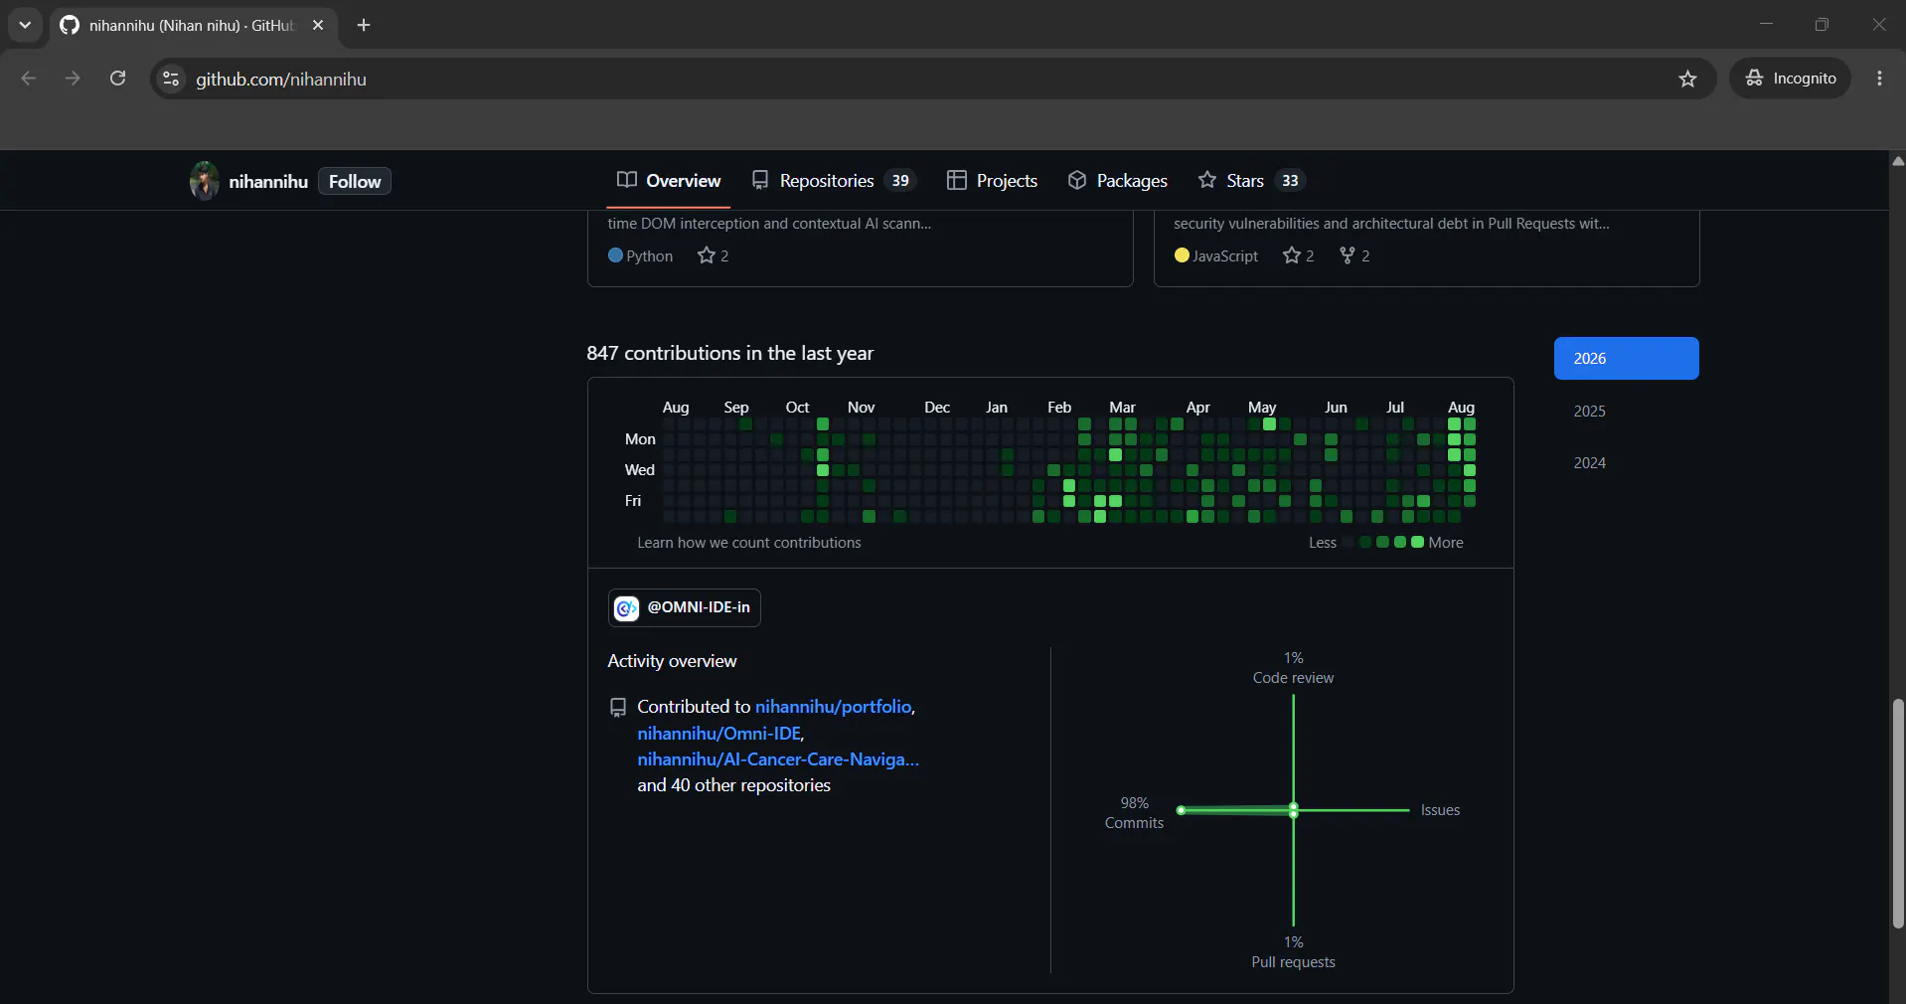This screenshot has height=1004, width=1906.
Task: Open forks of the JavaScript repository
Action: [x=1354, y=255]
